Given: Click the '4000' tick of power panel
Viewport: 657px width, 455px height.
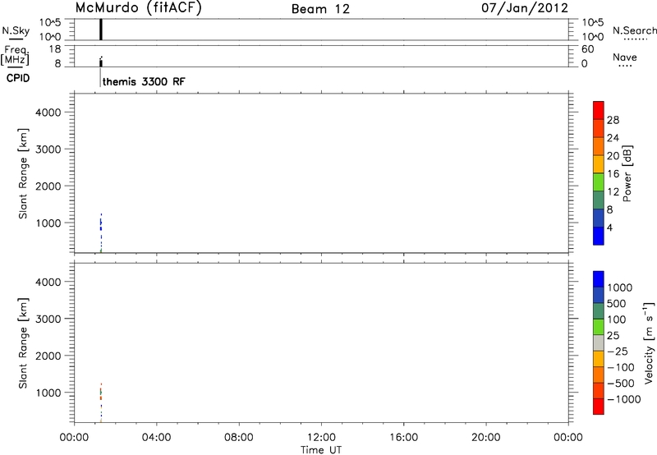Looking at the screenshot, I should 48,113.
